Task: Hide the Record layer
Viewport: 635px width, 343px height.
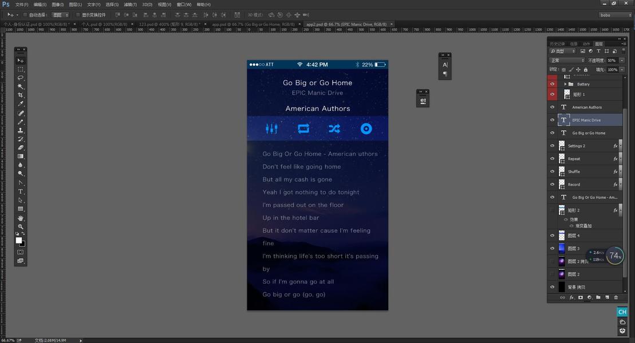Action: 552,185
